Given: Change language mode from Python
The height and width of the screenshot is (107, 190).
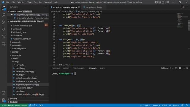Looking at the screenshot, I should (176, 105).
